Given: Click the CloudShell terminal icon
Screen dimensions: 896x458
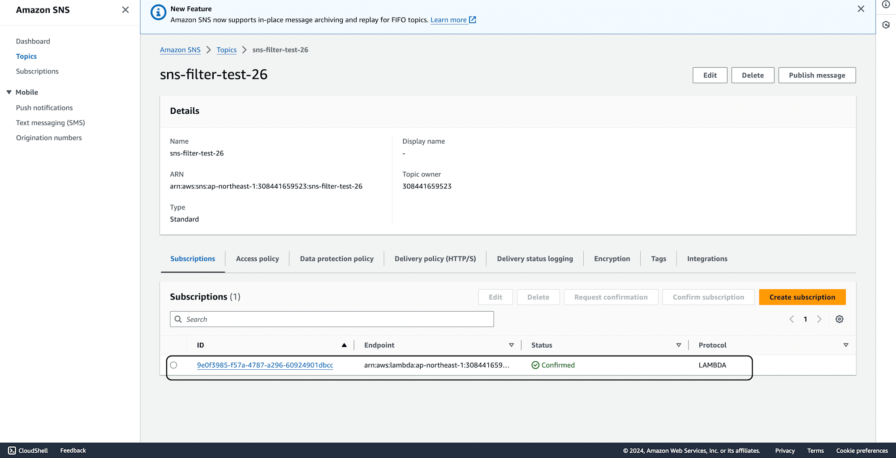Looking at the screenshot, I should [12, 450].
